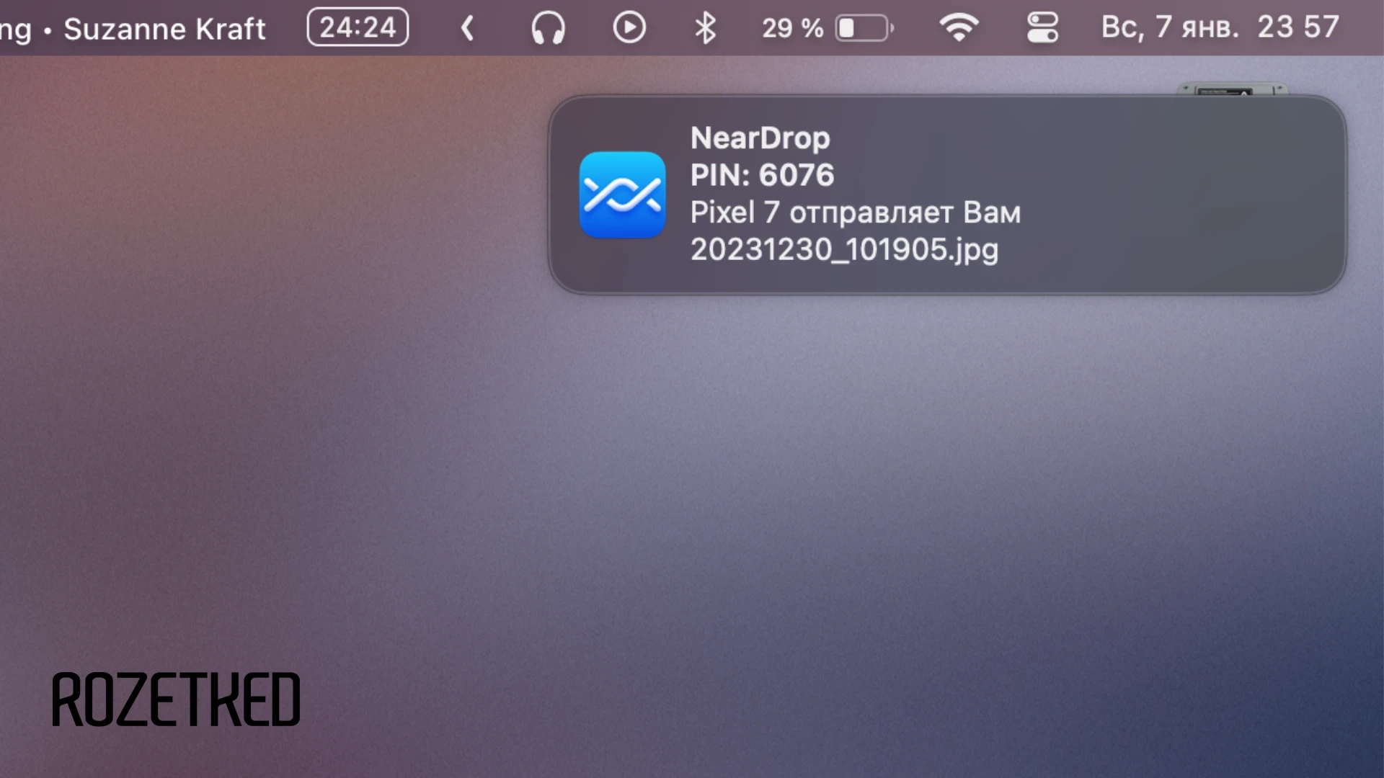The width and height of the screenshot is (1384, 778).
Task: Click the NearDrop title in notification
Action: pos(760,138)
